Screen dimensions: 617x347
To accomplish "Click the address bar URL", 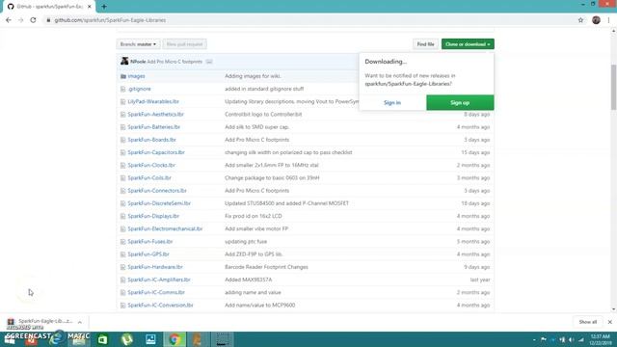I will point(110,20).
